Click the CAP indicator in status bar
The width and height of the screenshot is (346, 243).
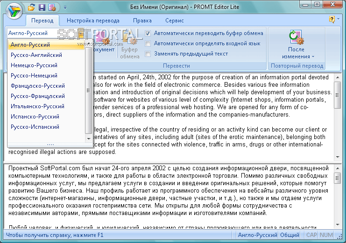pyautogui.click(x=311, y=235)
